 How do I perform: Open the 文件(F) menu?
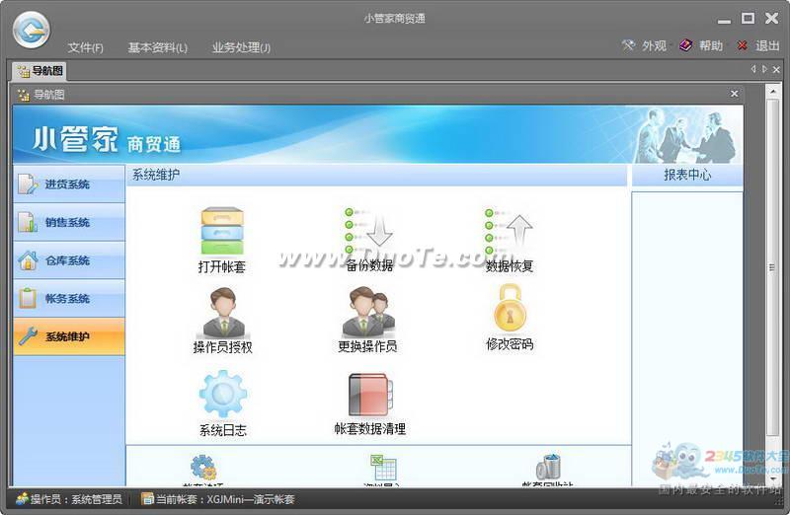[86, 47]
